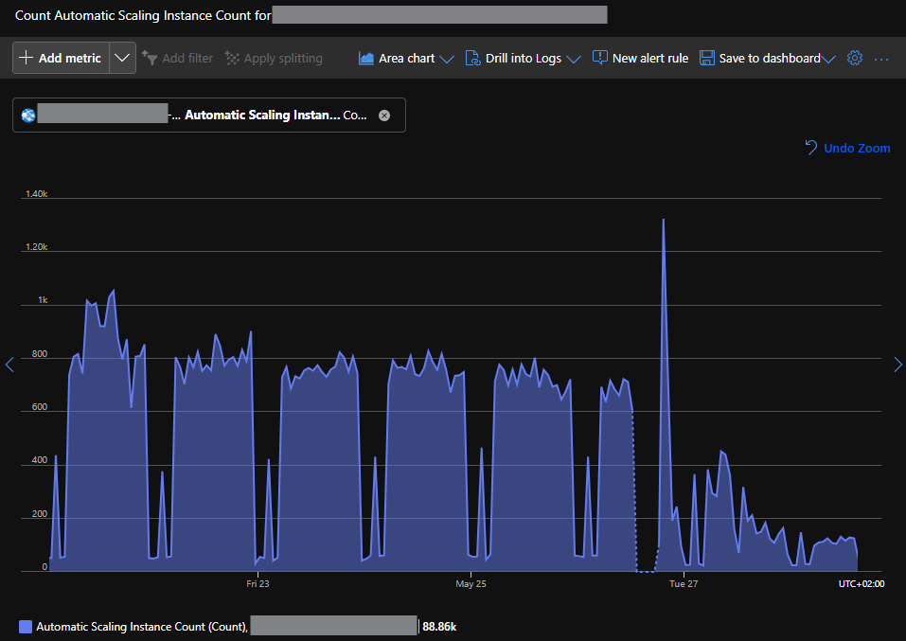This screenshot has width=906, height=641.
Task: Pan the chart right with arrow
Action: [897, 365]
